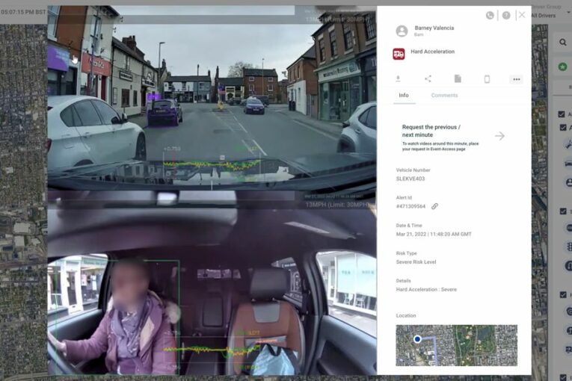Click the arrow beside Request previous / next minute
Screen dimensions: 572x381
pos(499,136)
